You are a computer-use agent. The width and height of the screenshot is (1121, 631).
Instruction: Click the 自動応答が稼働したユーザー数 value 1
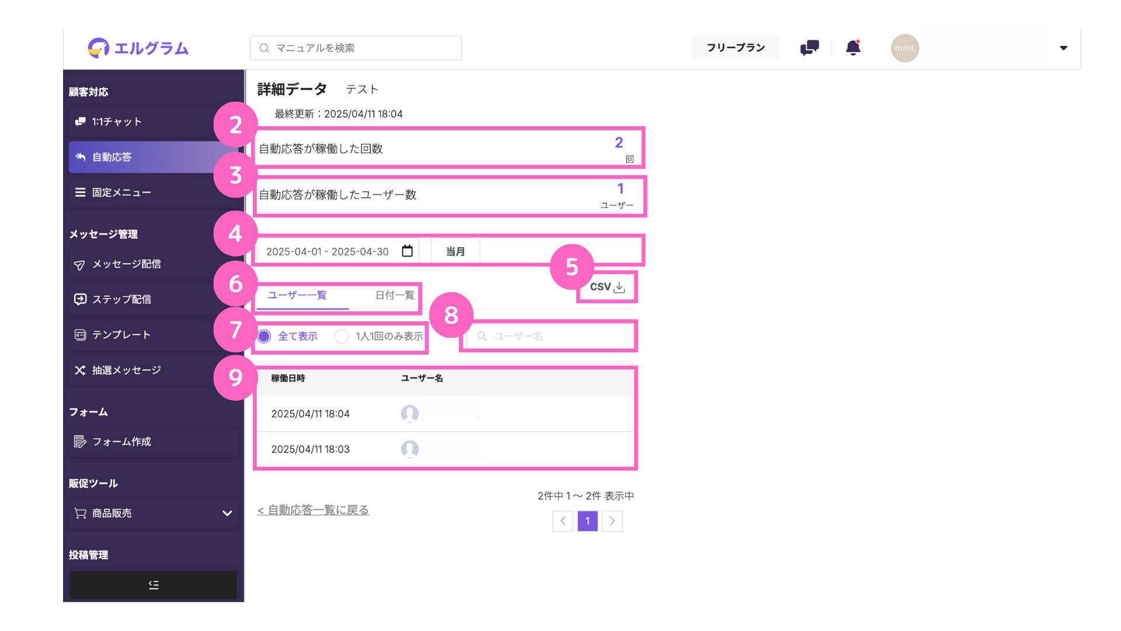621,189
